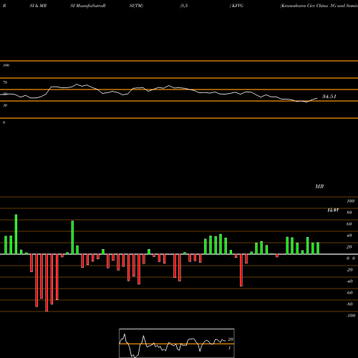Click the longest red bar in MR histogram
The image size is (358, 358).
pyautogui.click(x=47, y=283)
